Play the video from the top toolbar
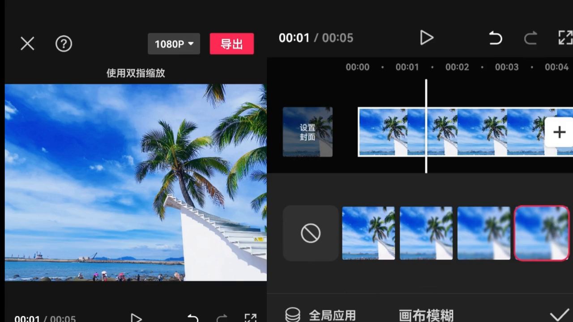 pos(427,38)
